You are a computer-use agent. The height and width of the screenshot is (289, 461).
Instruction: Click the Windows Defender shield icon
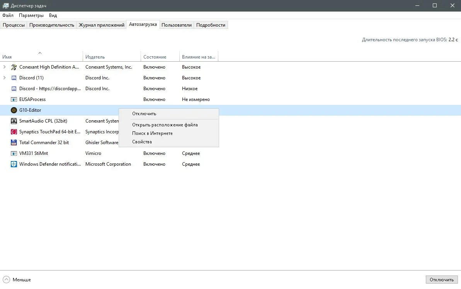[x=14, y=164]
